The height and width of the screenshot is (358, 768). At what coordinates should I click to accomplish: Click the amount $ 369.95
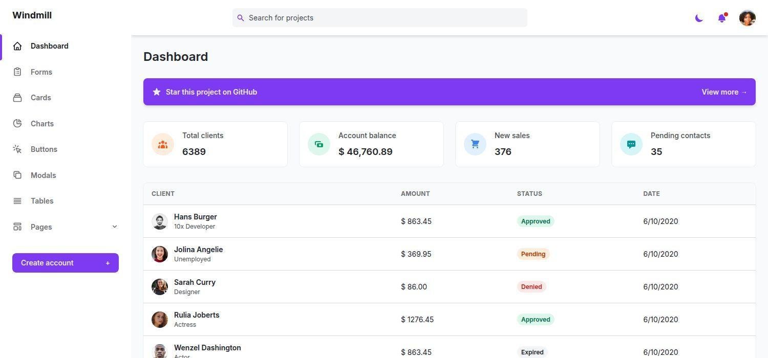pos(416,254)
